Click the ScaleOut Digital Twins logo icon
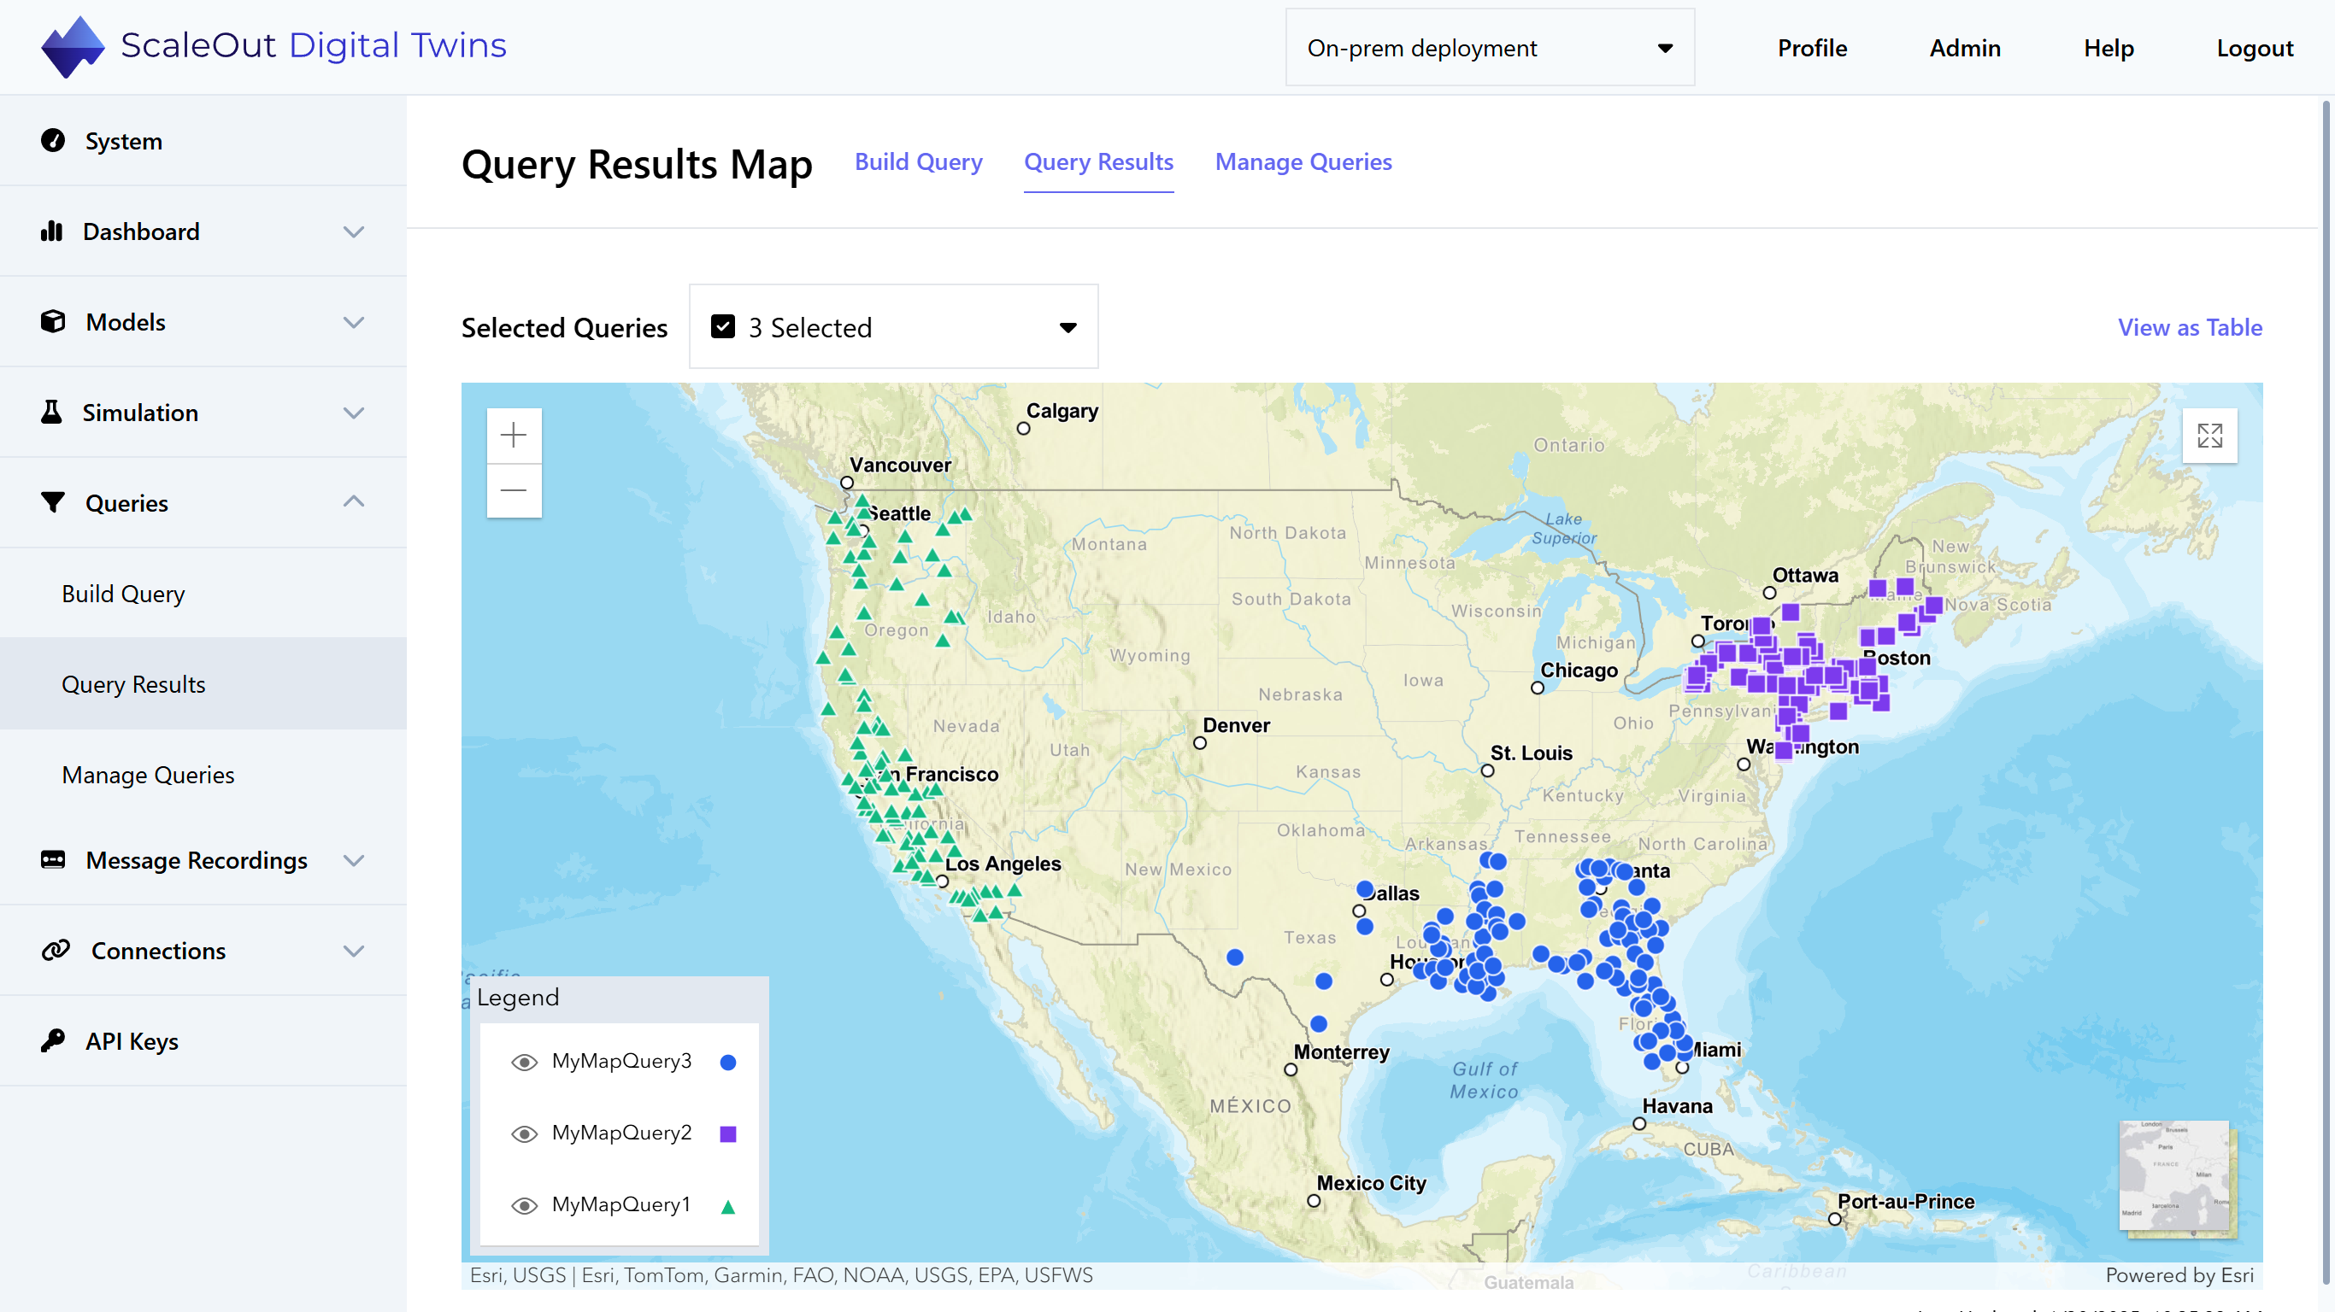The height and width of the screenshot is (1312, 2335). (x=73, y=47)
